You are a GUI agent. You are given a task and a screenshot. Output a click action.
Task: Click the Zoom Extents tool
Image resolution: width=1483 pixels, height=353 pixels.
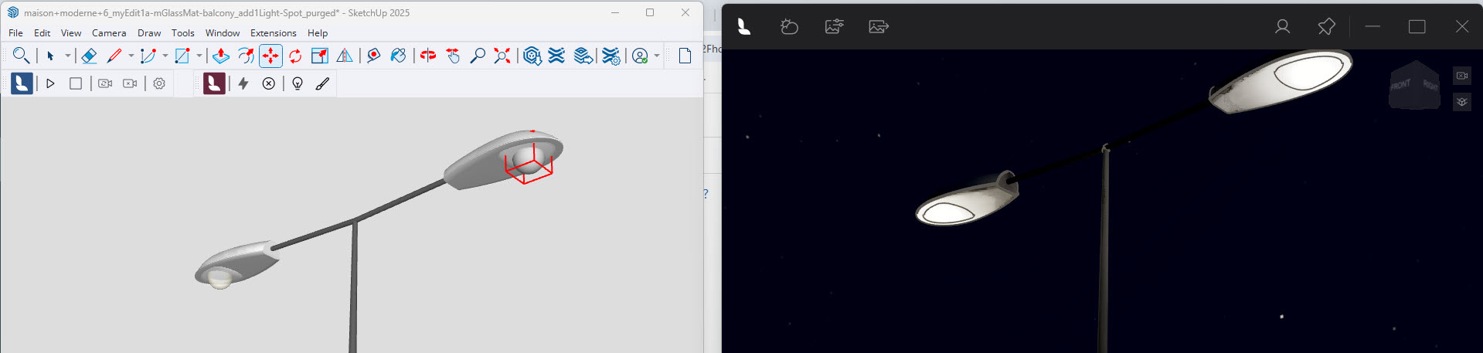(x=502, y=56)
